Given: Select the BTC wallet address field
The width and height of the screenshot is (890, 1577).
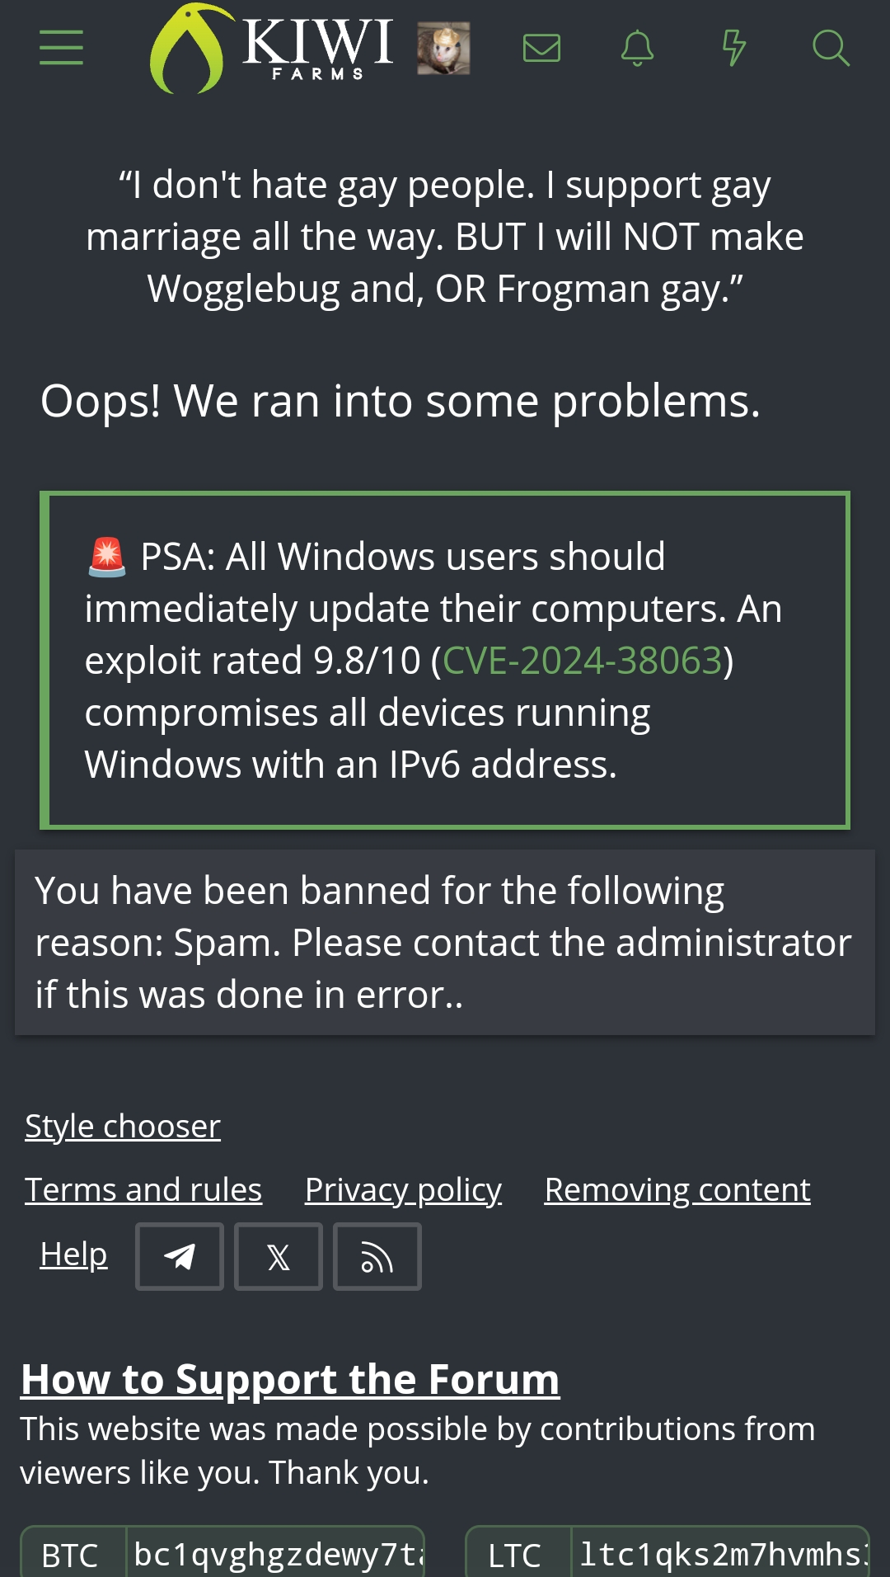Looking at the screenshot, I should [x=275, y=1555].
